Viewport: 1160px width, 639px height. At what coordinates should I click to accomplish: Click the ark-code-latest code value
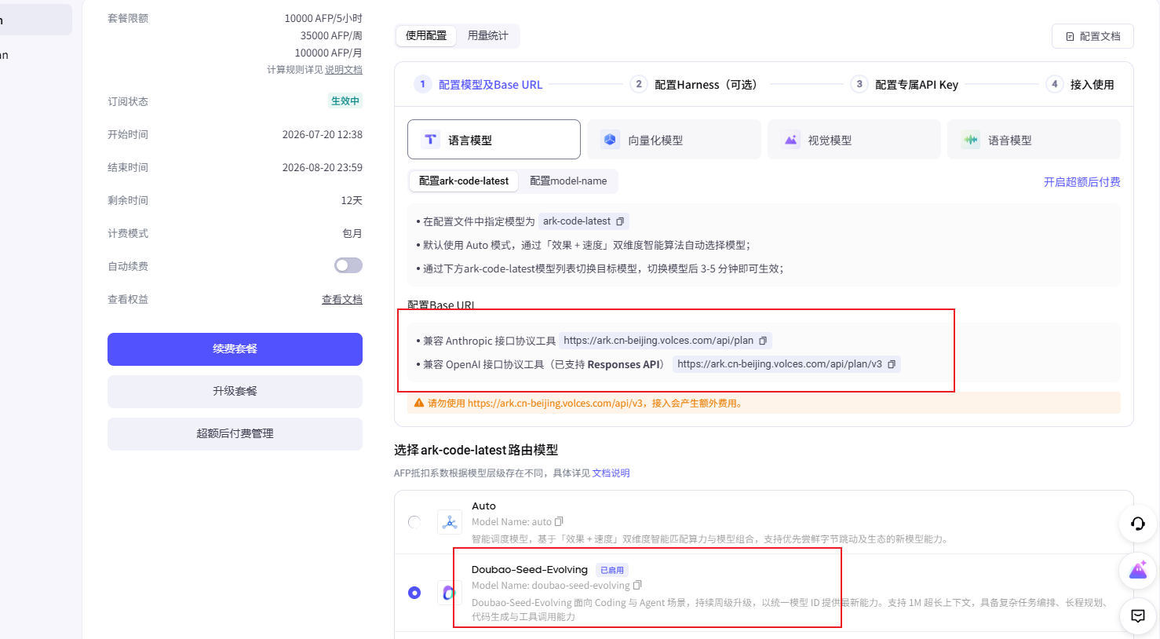coord(577,221)
